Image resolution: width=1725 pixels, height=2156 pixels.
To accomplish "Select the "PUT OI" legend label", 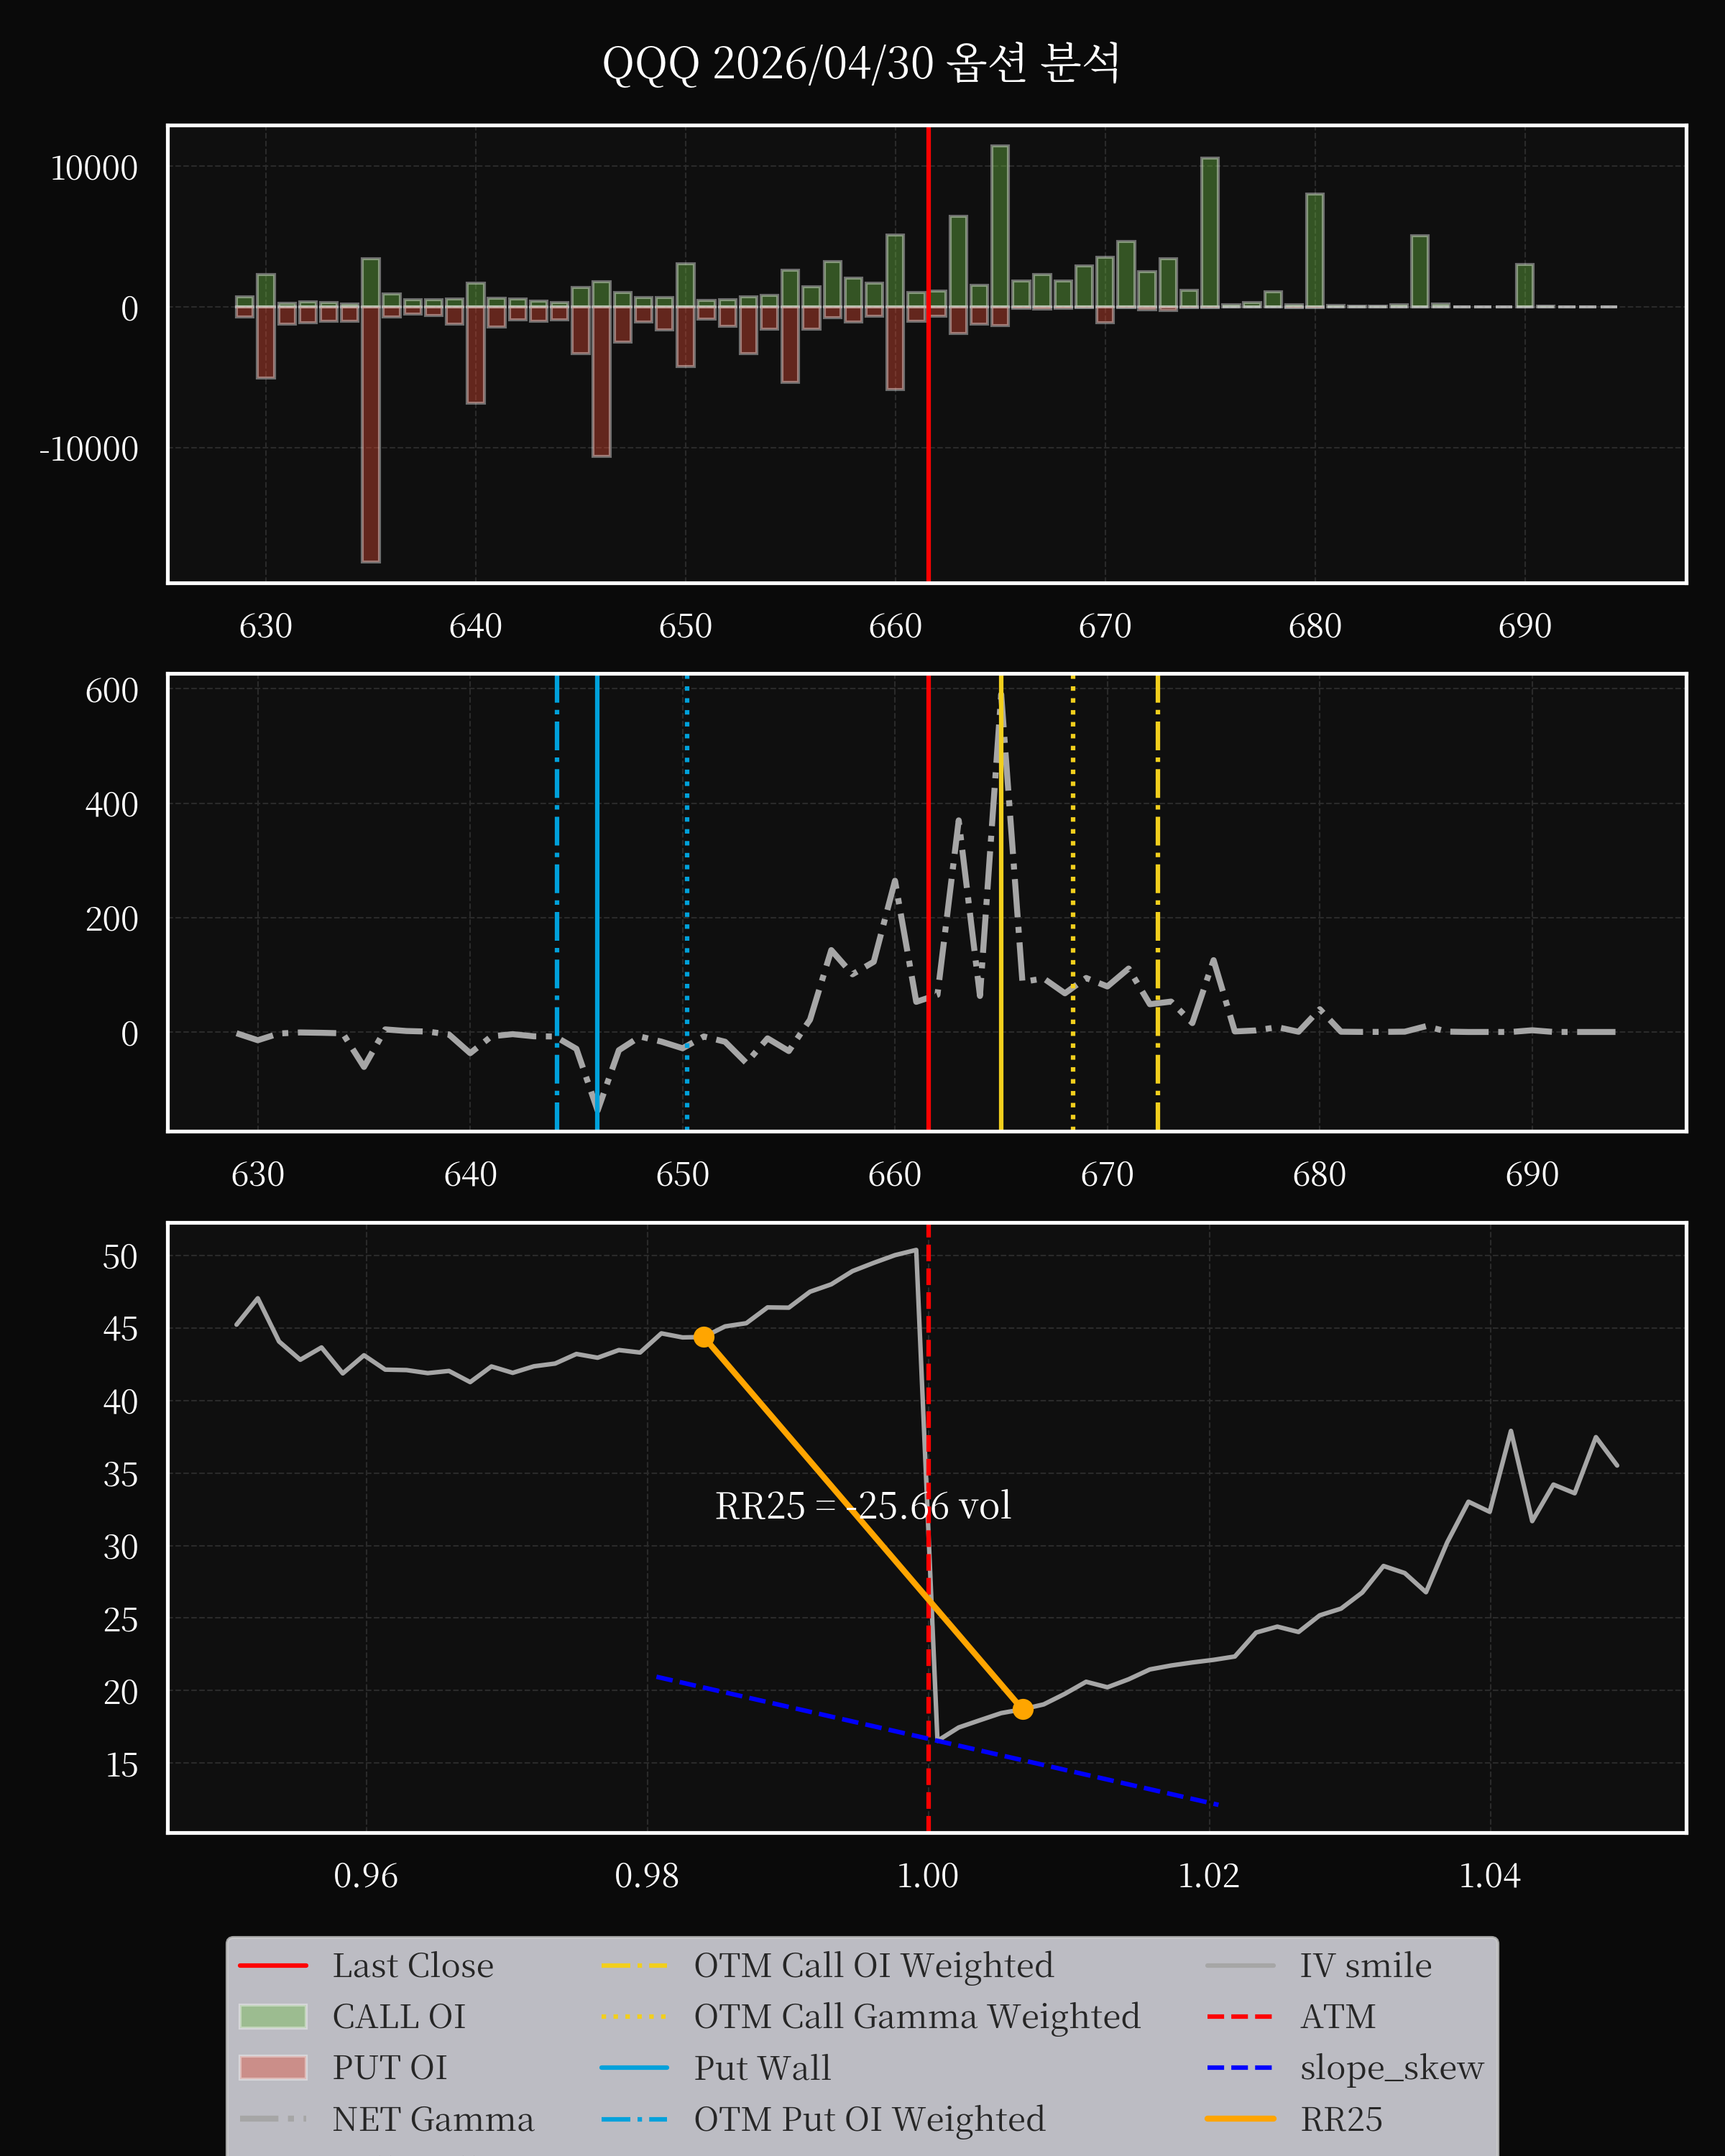I will pyautogui.click(x=390, y=2067).
